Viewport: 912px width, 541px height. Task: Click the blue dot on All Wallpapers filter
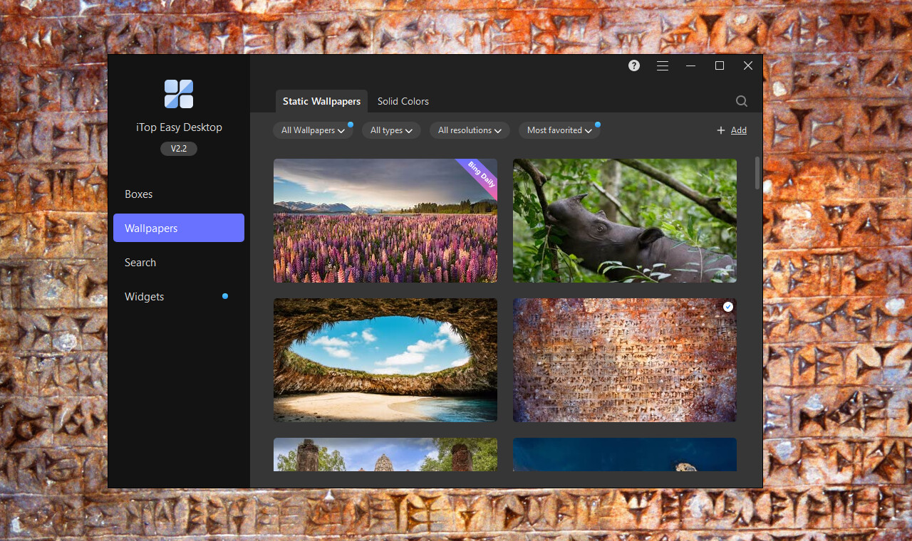(350, 124)
